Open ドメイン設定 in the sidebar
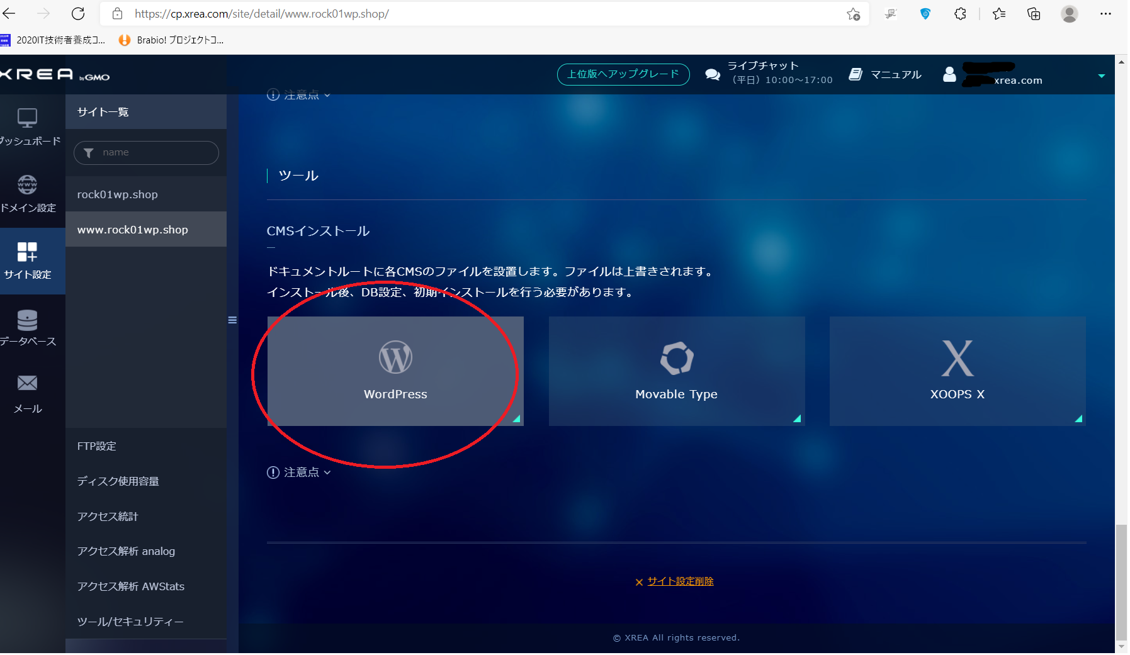The width and height of the screenshot is (1130, 655). point(28,194)
